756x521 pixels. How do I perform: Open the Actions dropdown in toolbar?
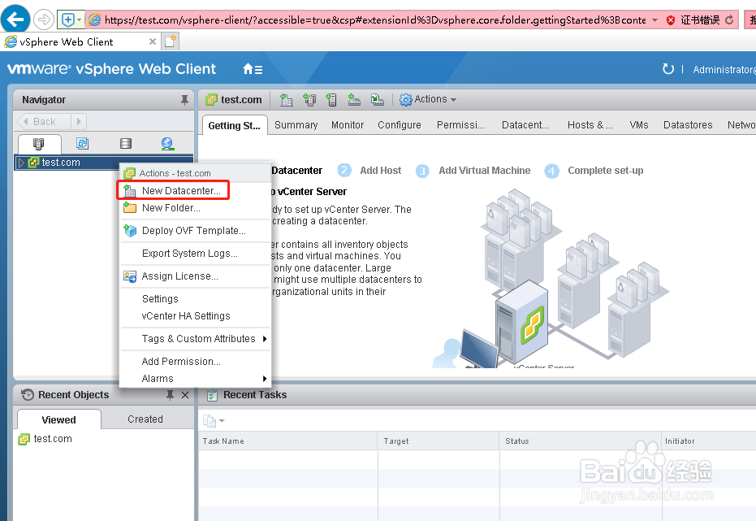pos(428,99)
